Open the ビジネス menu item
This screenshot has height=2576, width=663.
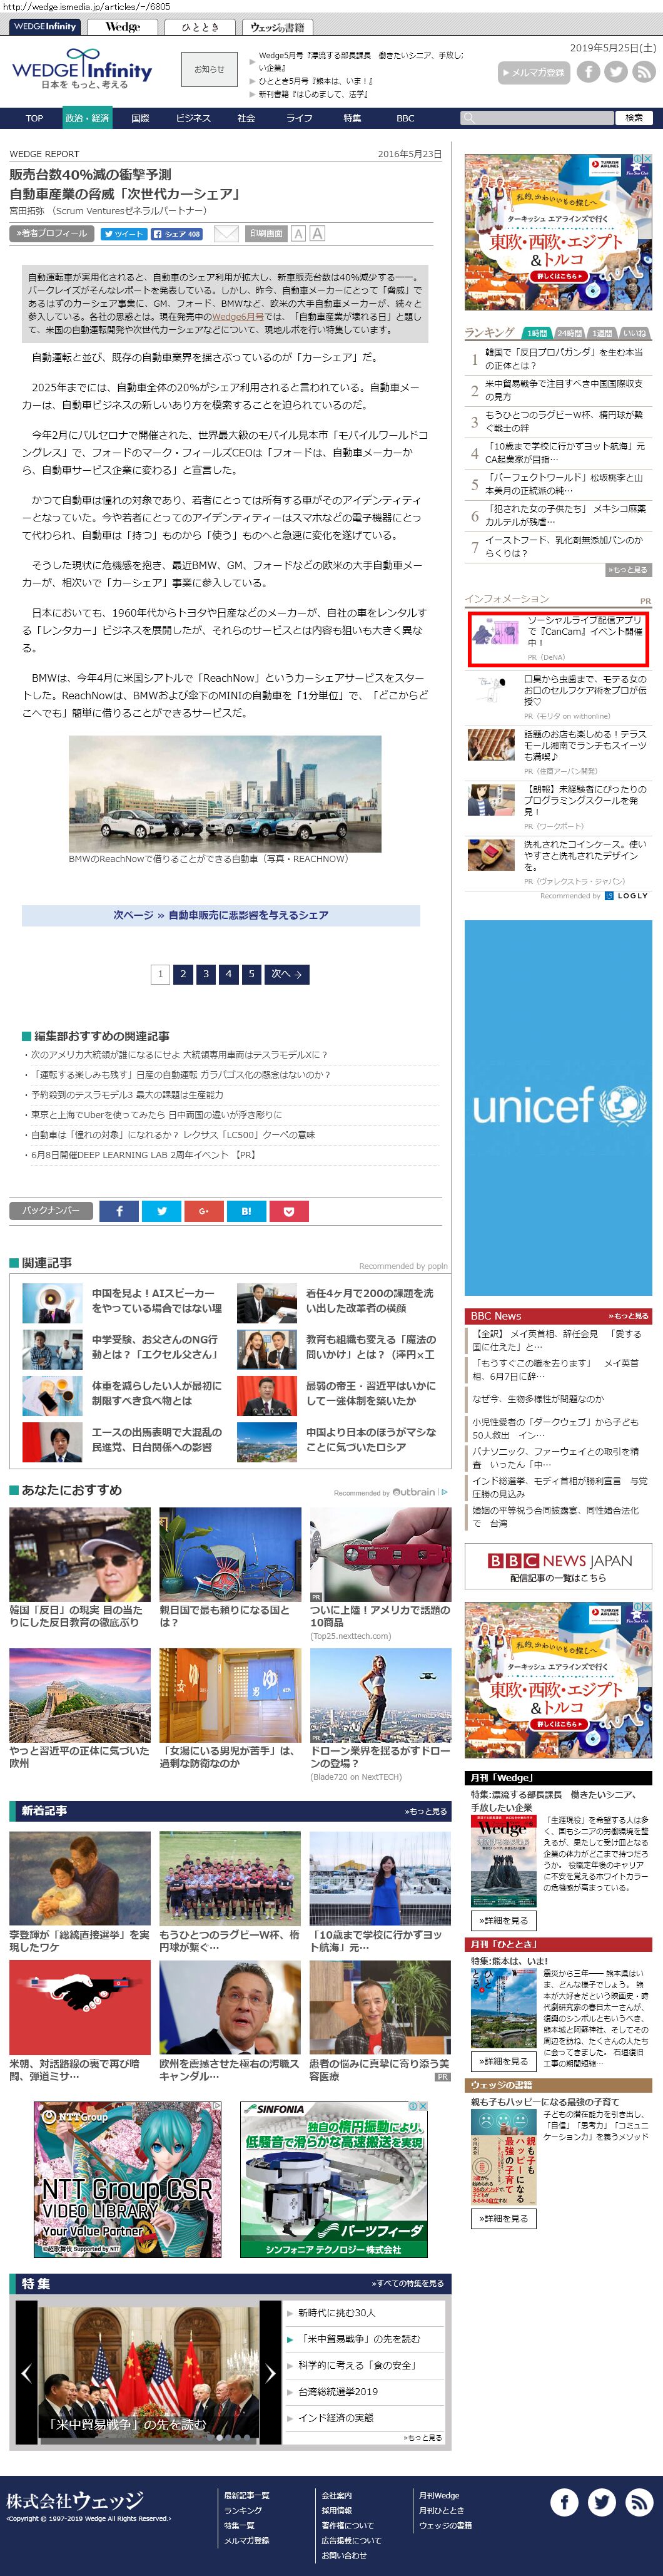(193, 118)
